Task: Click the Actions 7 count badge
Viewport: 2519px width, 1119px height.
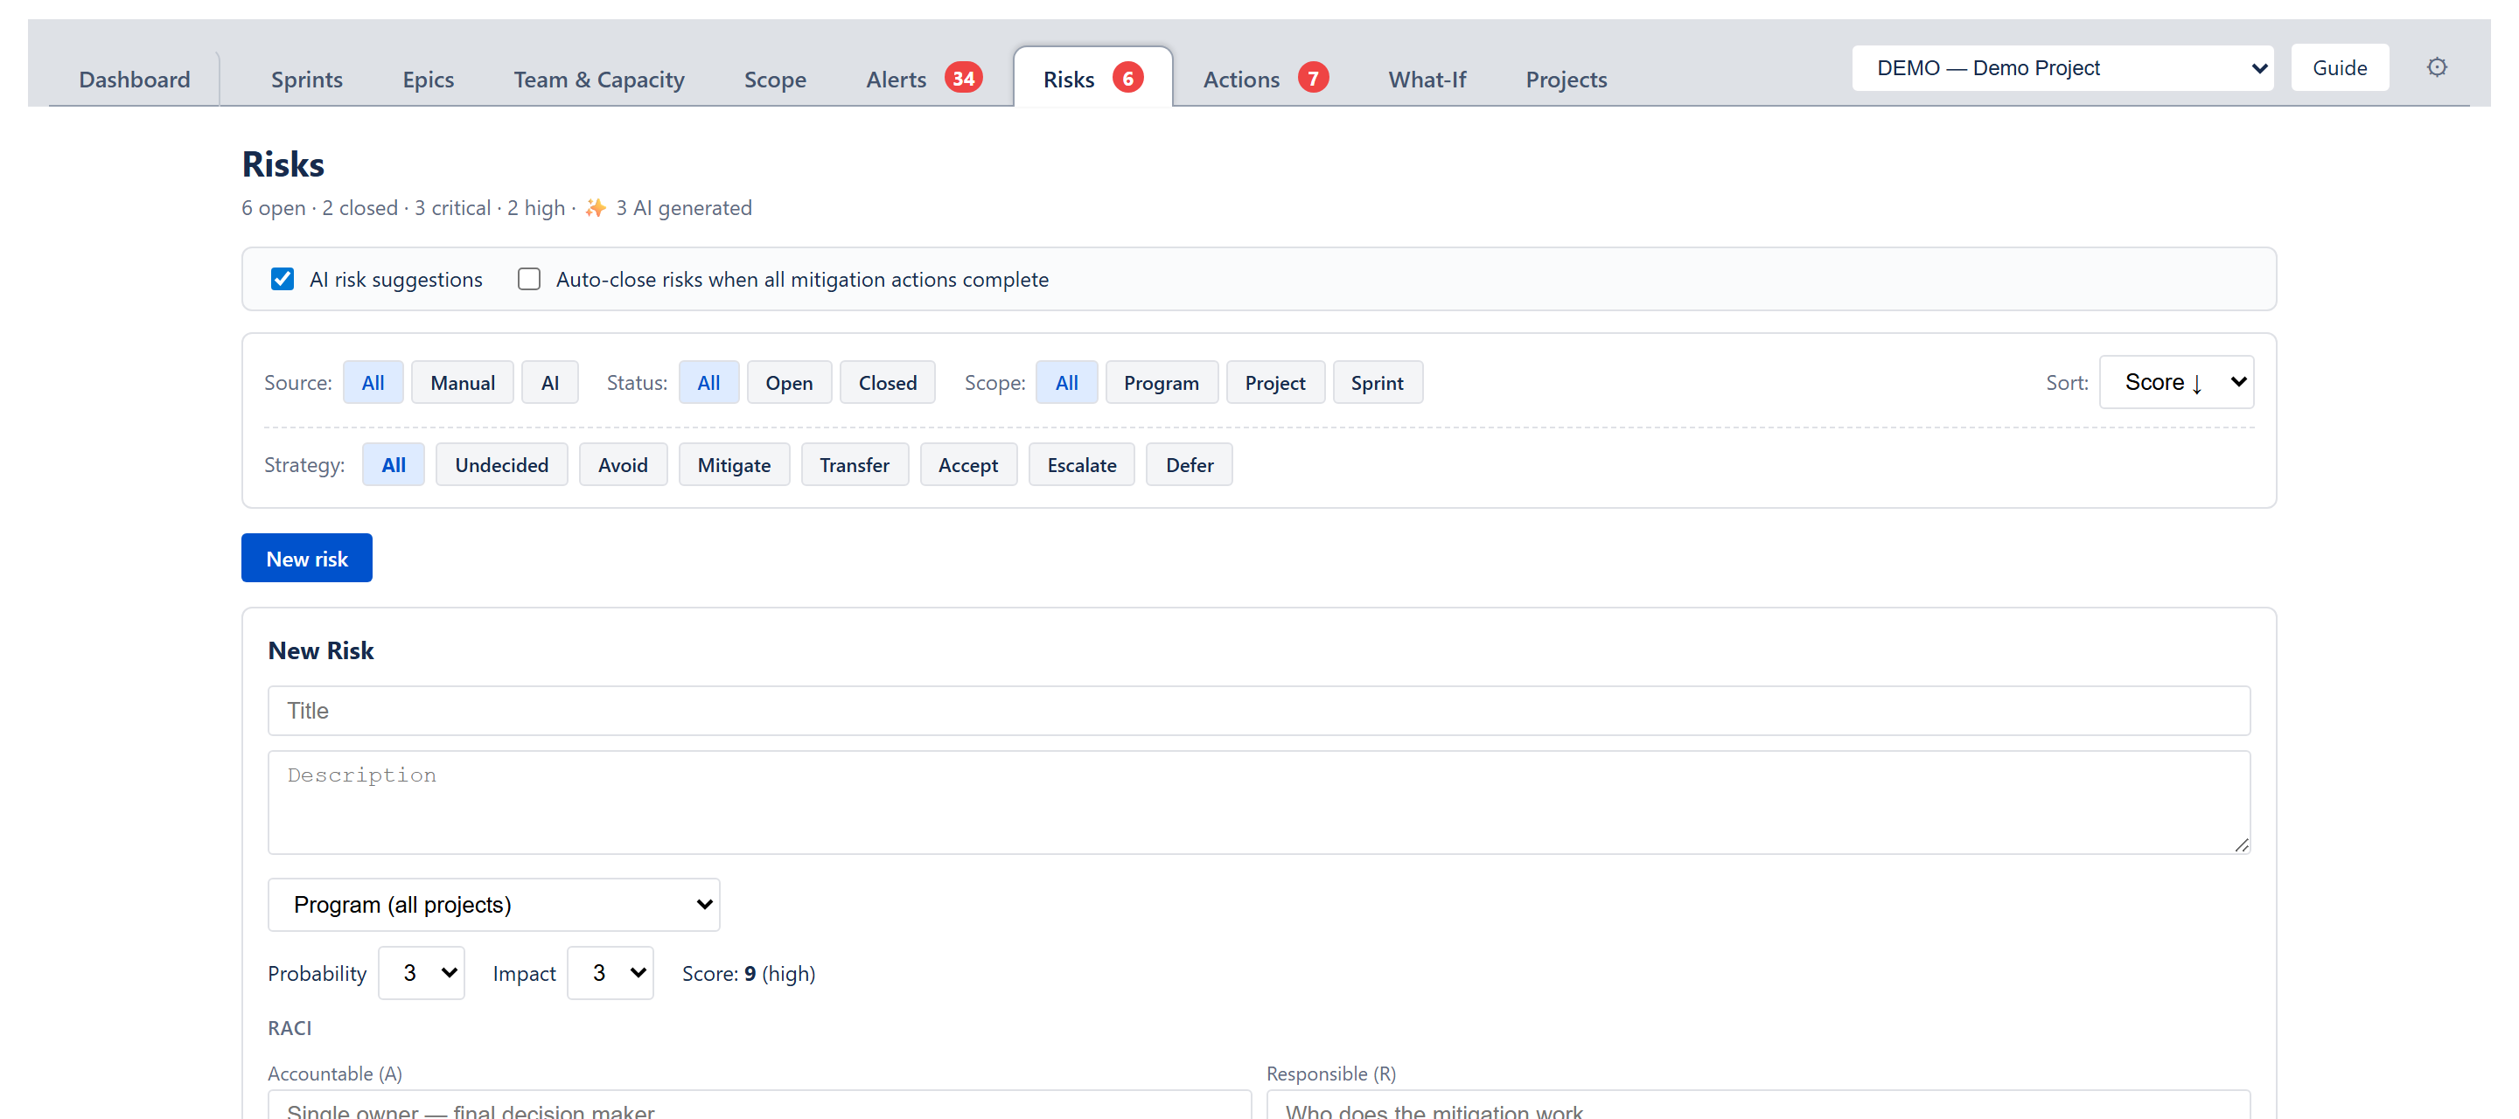Action: click(x=1312, y=78)
